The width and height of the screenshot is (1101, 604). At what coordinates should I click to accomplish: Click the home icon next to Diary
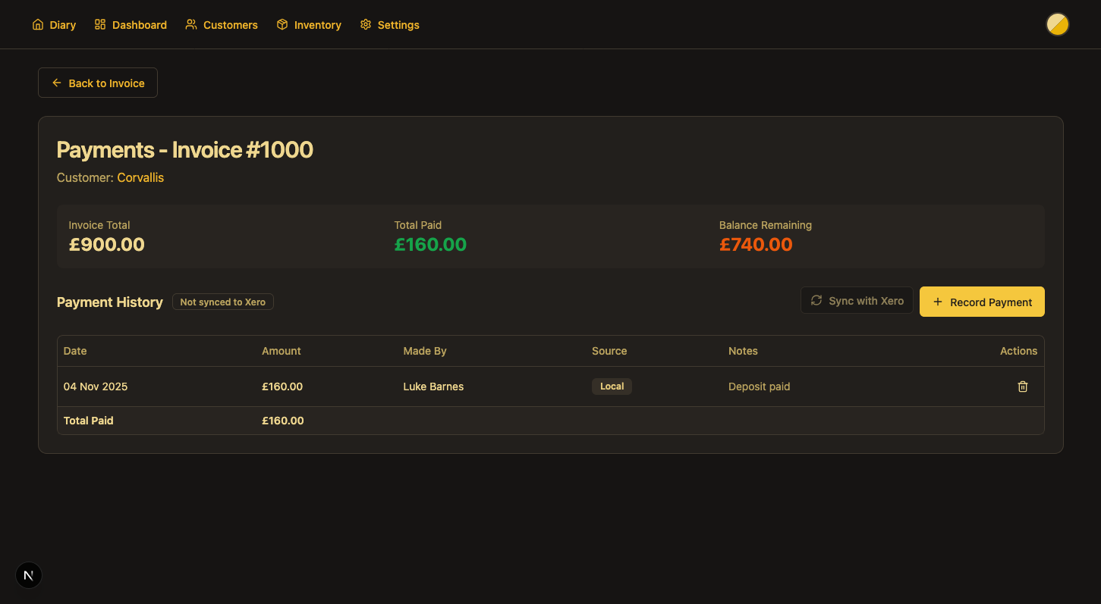(38, 24)
